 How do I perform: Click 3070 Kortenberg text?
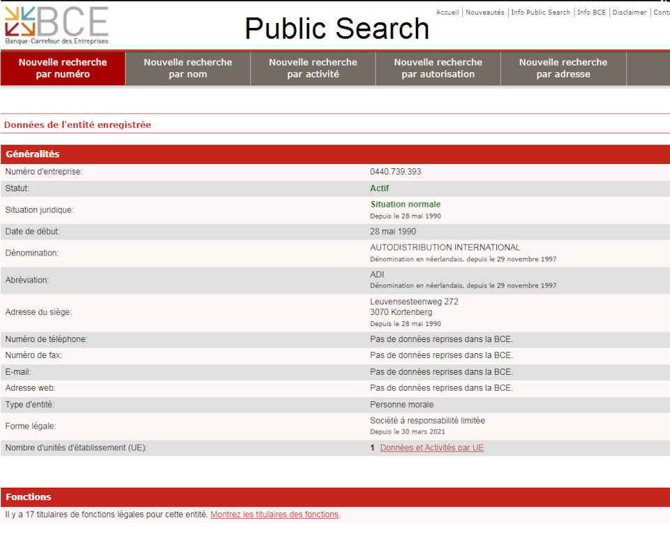pyautogui.click(x=401, y=312)
